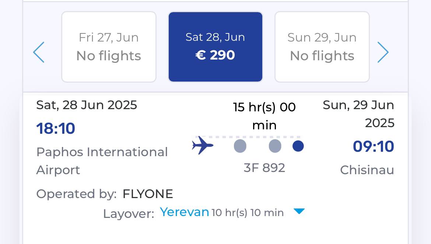Click the Sat, 28 Jun 2025 departure date
The width and height of the screenshot is (431, 244).
[87, 105]
